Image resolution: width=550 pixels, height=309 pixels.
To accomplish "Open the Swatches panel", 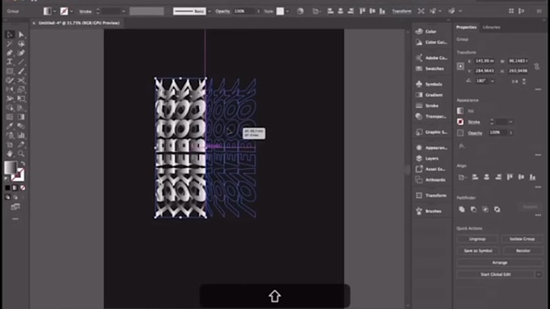I will (431, 69).
